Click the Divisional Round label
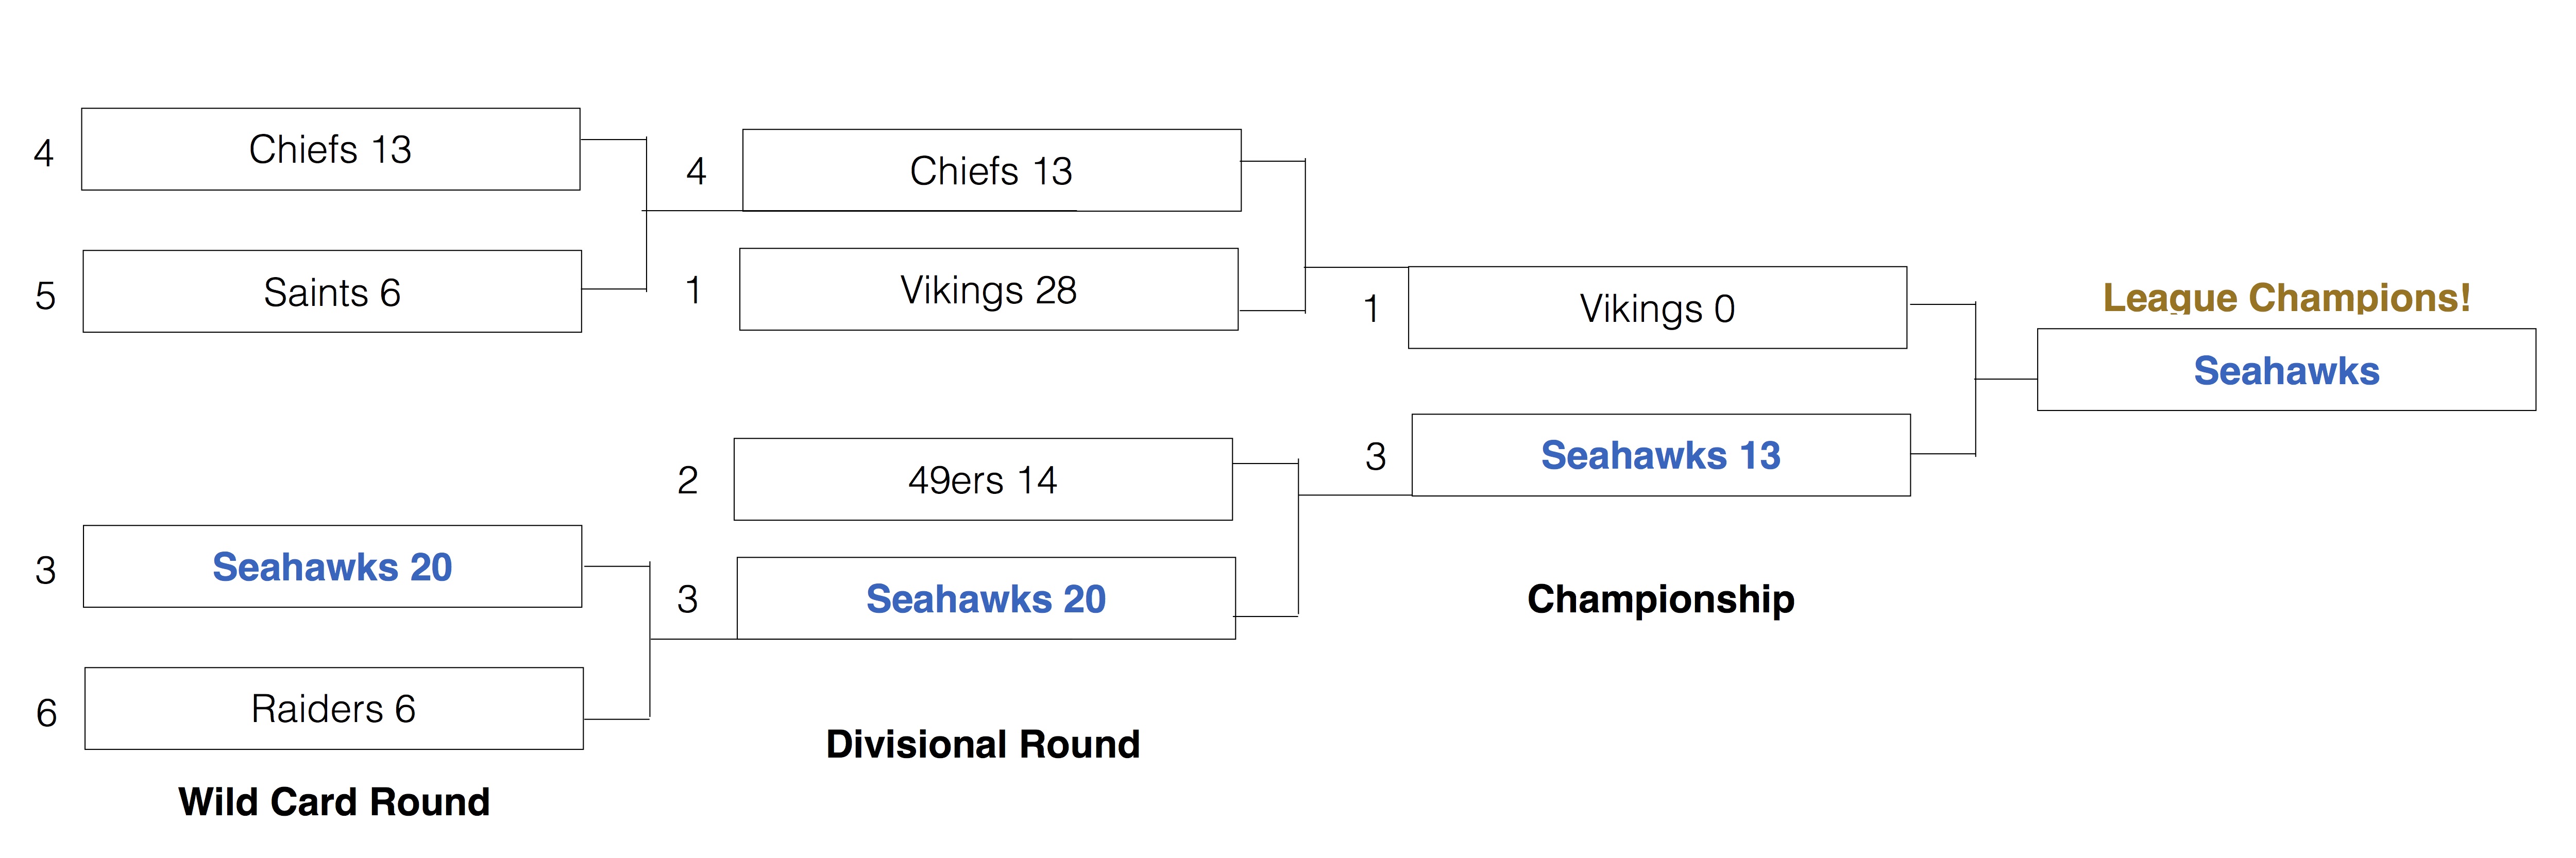 [983, 744]
